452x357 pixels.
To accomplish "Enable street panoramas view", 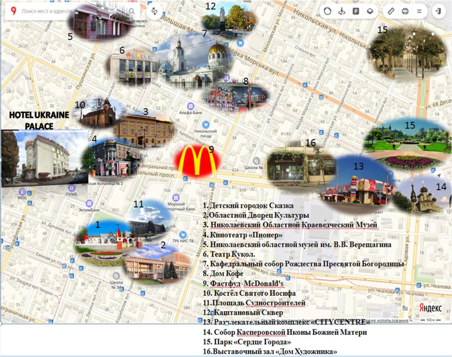I will coord(341,11).
